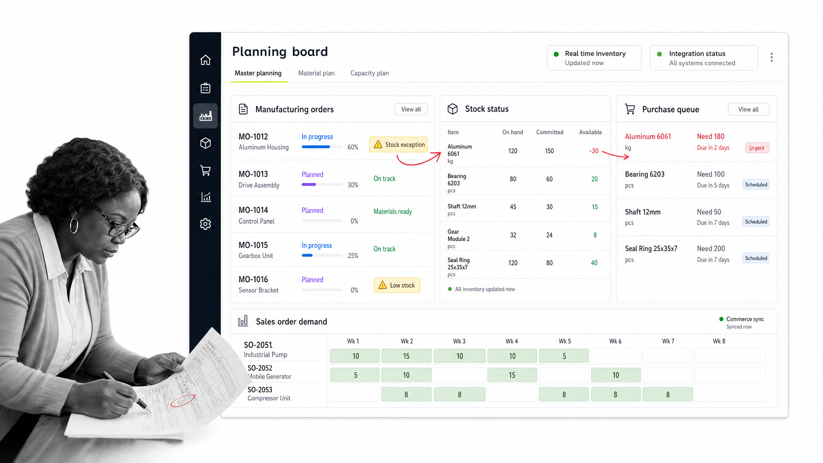This screenshot has width=823, height=463.
Task: Select the factory manufacturing sidebar icon
Action: tap(205, 116)
